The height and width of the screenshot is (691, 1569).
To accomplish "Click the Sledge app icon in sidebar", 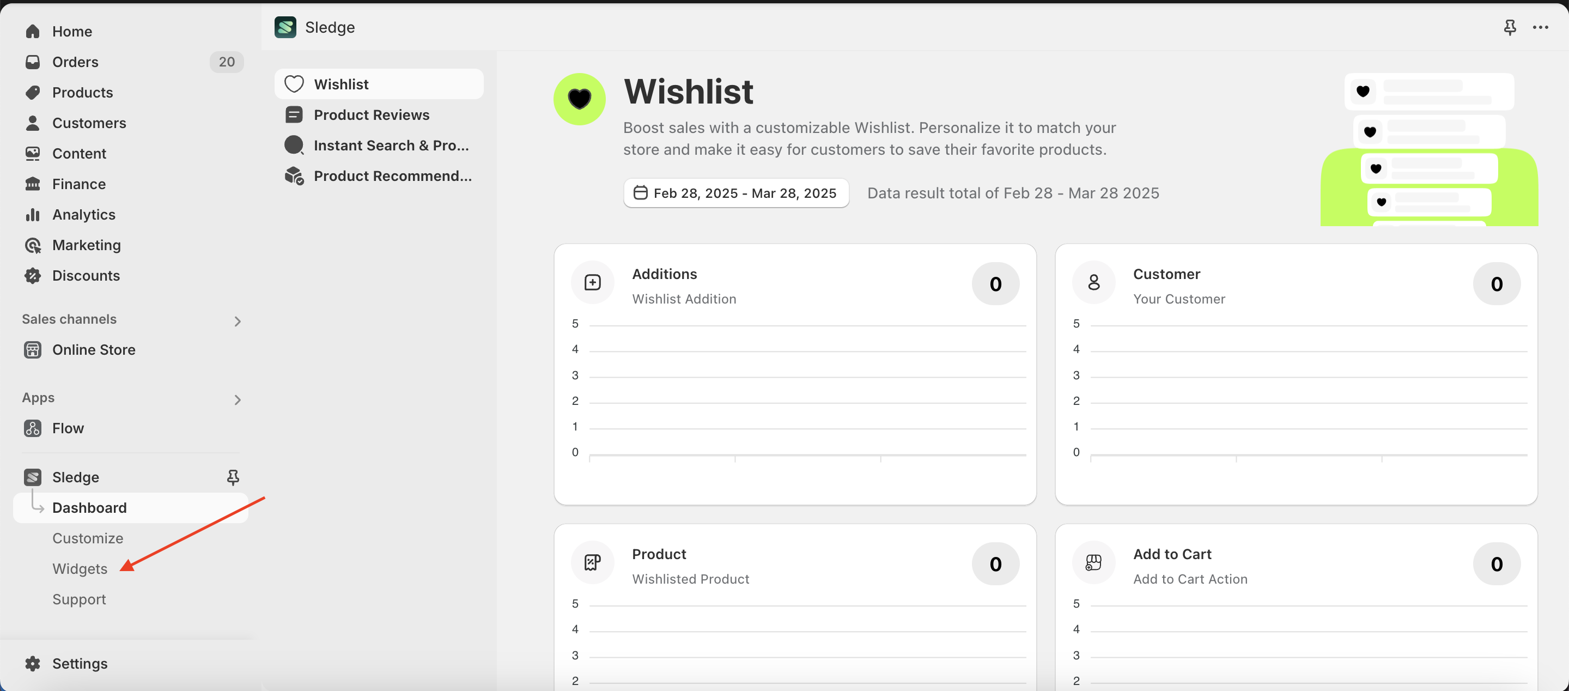I will click(33, 477).
